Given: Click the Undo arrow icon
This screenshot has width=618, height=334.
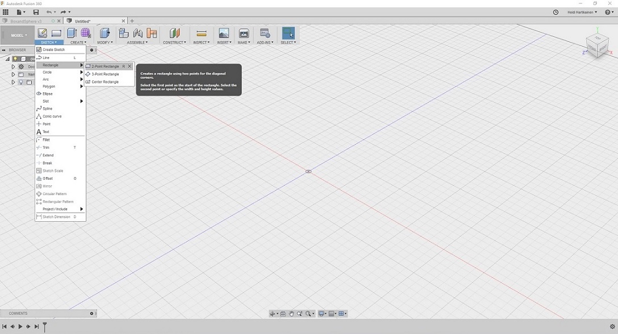Looking at the screenshot, I should click(49, 12).
